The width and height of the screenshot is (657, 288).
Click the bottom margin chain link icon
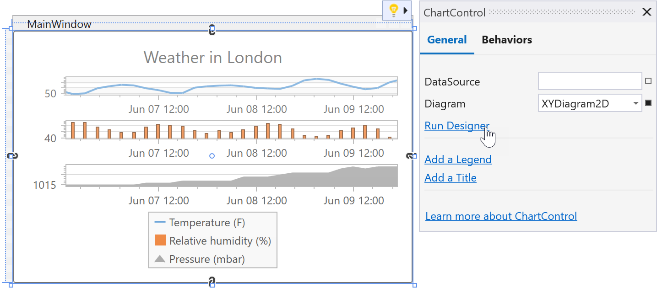click(x=212, y=282)
